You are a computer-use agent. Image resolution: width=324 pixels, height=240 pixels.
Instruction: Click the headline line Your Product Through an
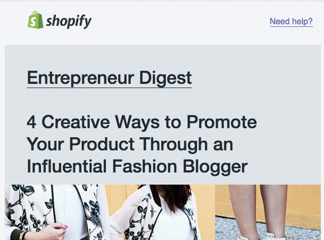pyautogui.click(x=130, y=144)
